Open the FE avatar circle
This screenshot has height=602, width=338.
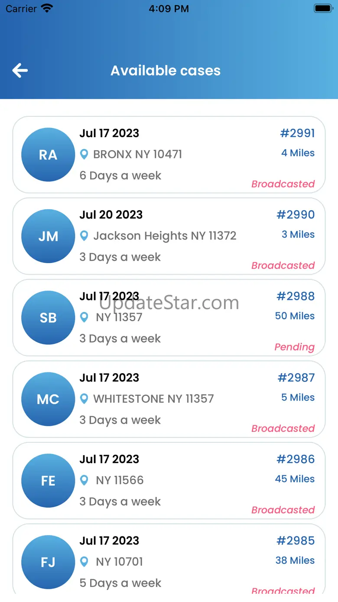(48, 480)
